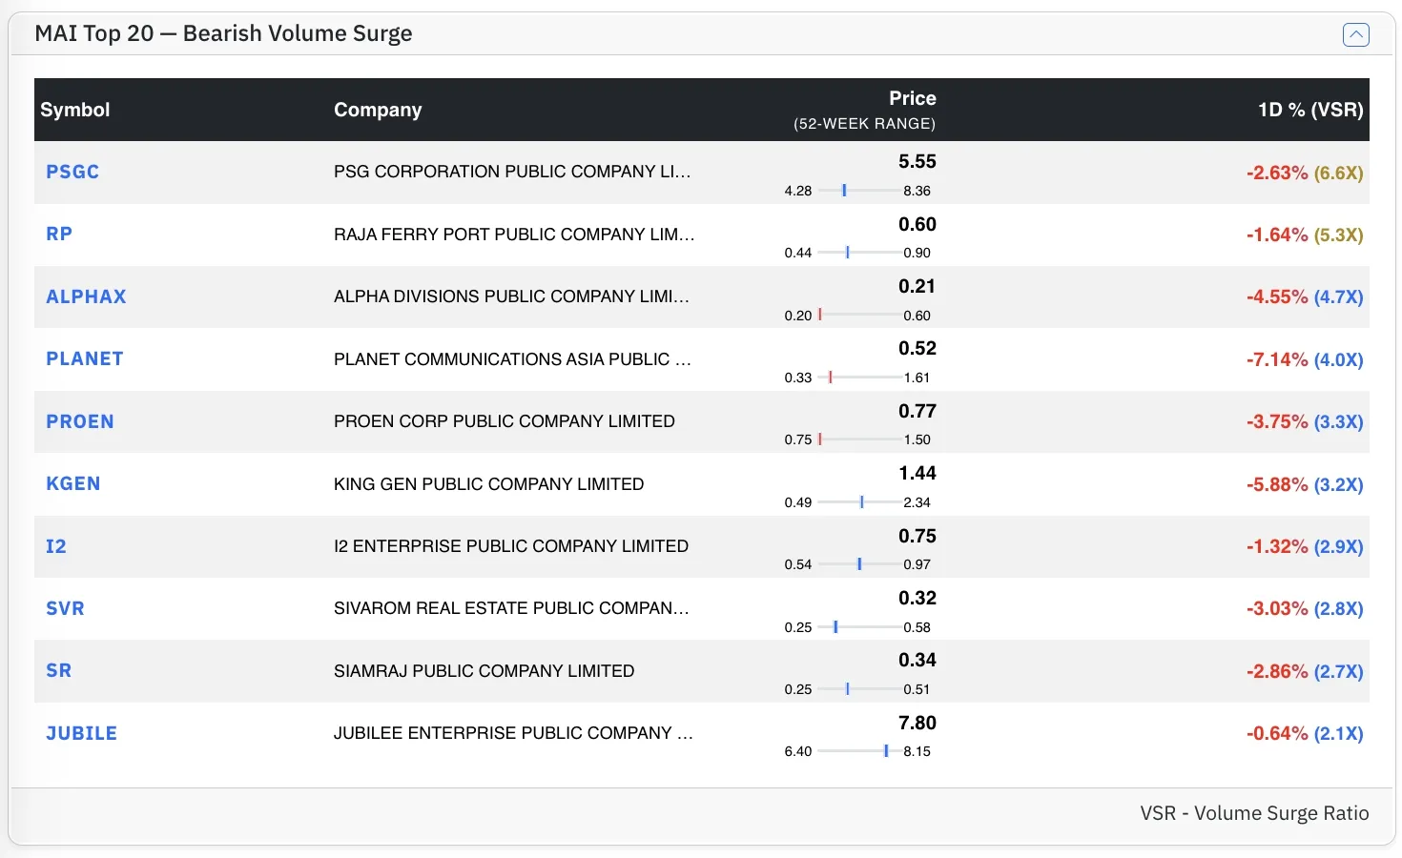Click company name JUBILEE ENTERPRISE PUBLIC COMPANY
Viewport: 1402px width, 858px height.
click(513, 733)
